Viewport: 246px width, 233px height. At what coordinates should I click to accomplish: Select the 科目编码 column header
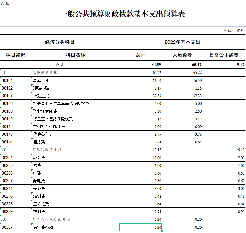16,55
